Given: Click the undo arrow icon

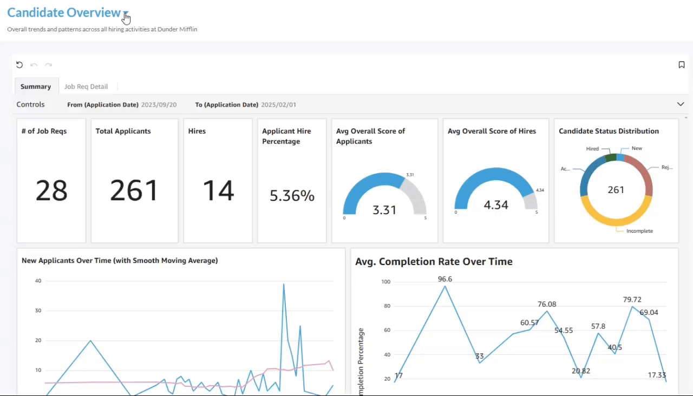Looking at the screenshot, I should click(x=34, y=65).
